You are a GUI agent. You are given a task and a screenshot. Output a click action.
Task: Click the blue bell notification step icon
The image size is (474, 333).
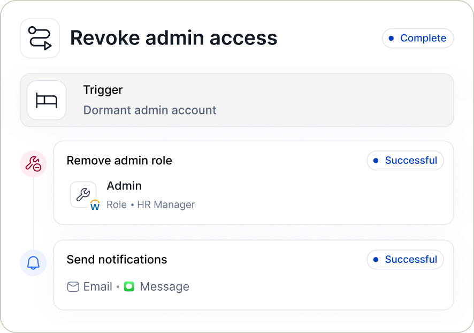point(33,263)
